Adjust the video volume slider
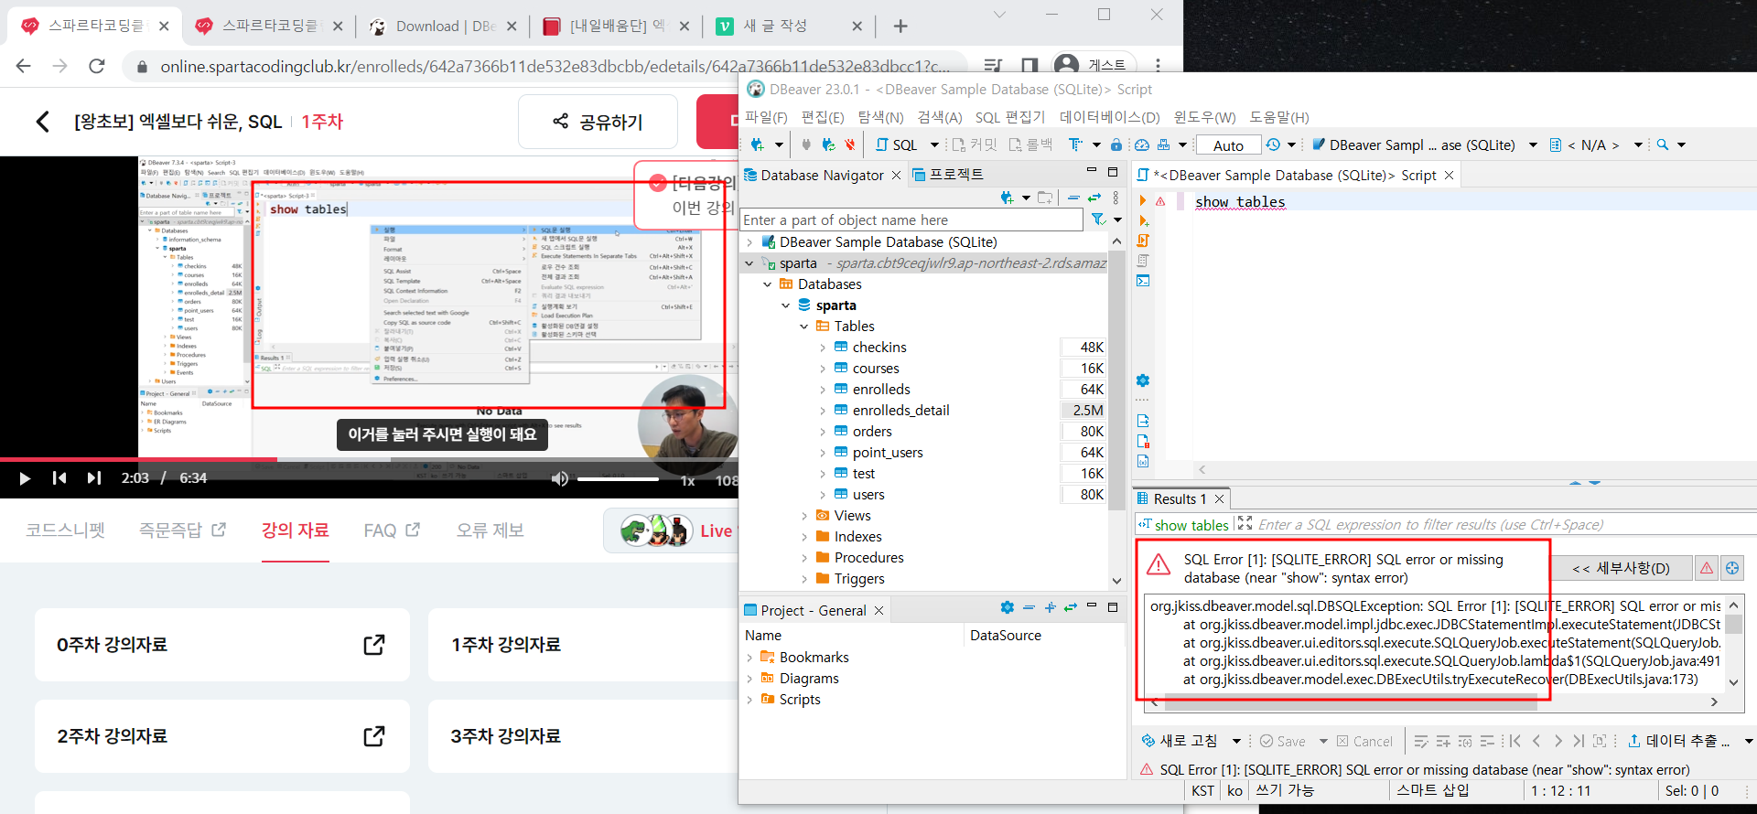The image size is (1757, 814). (x=618, y=478)
